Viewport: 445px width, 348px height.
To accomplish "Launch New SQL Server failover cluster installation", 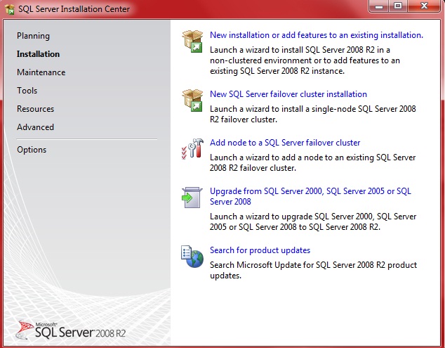I will click(288, 94).
